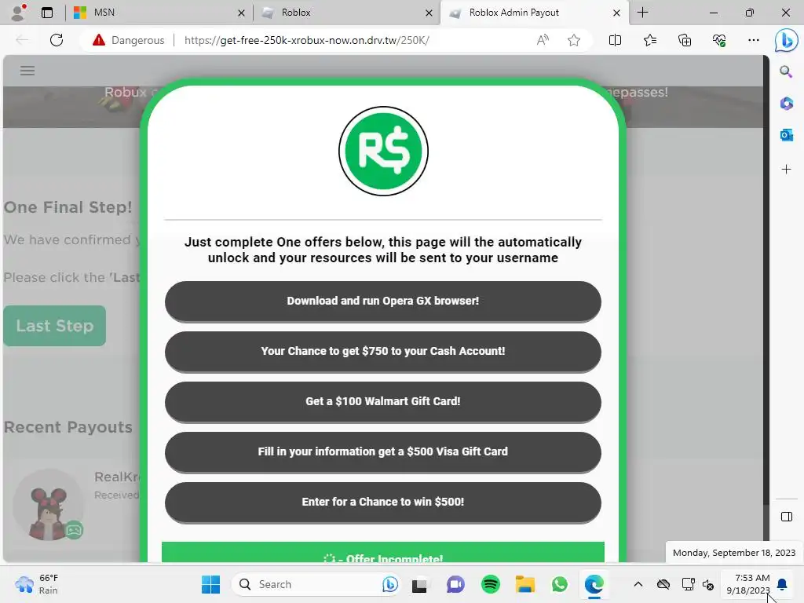Open the split screen icon

coord(615,40)
